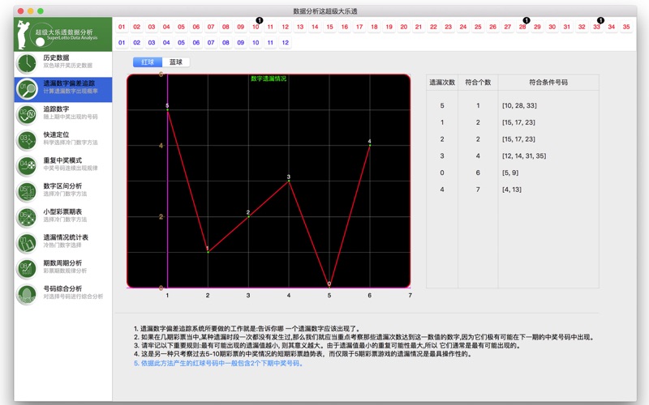
Task: Open 期数周期分析 chart icon
Action: pyautogui.click(x=27, y=269)
